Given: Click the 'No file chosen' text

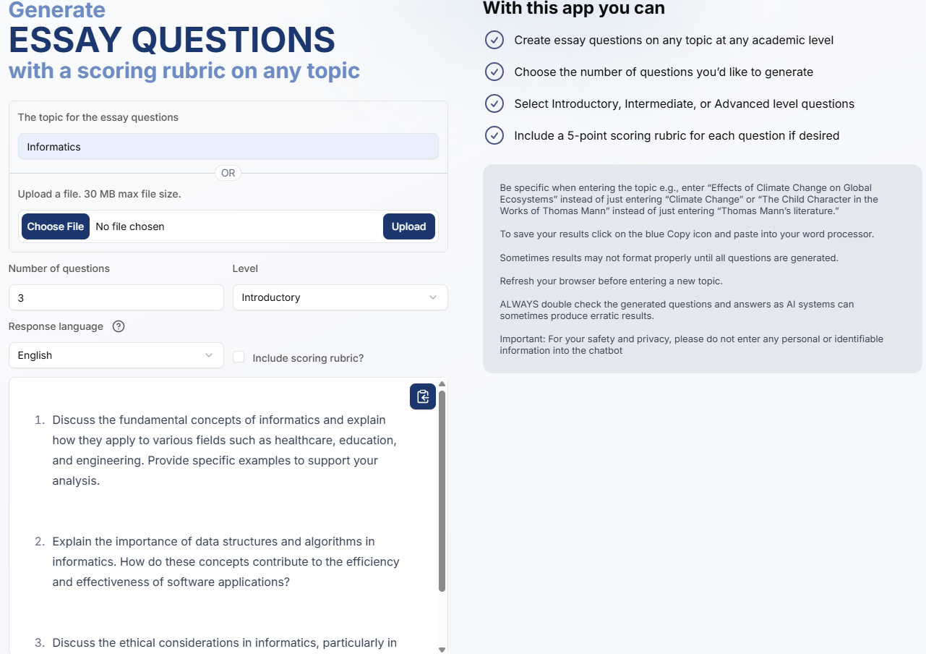Looking at the screenshot, I should coord(130,226).
